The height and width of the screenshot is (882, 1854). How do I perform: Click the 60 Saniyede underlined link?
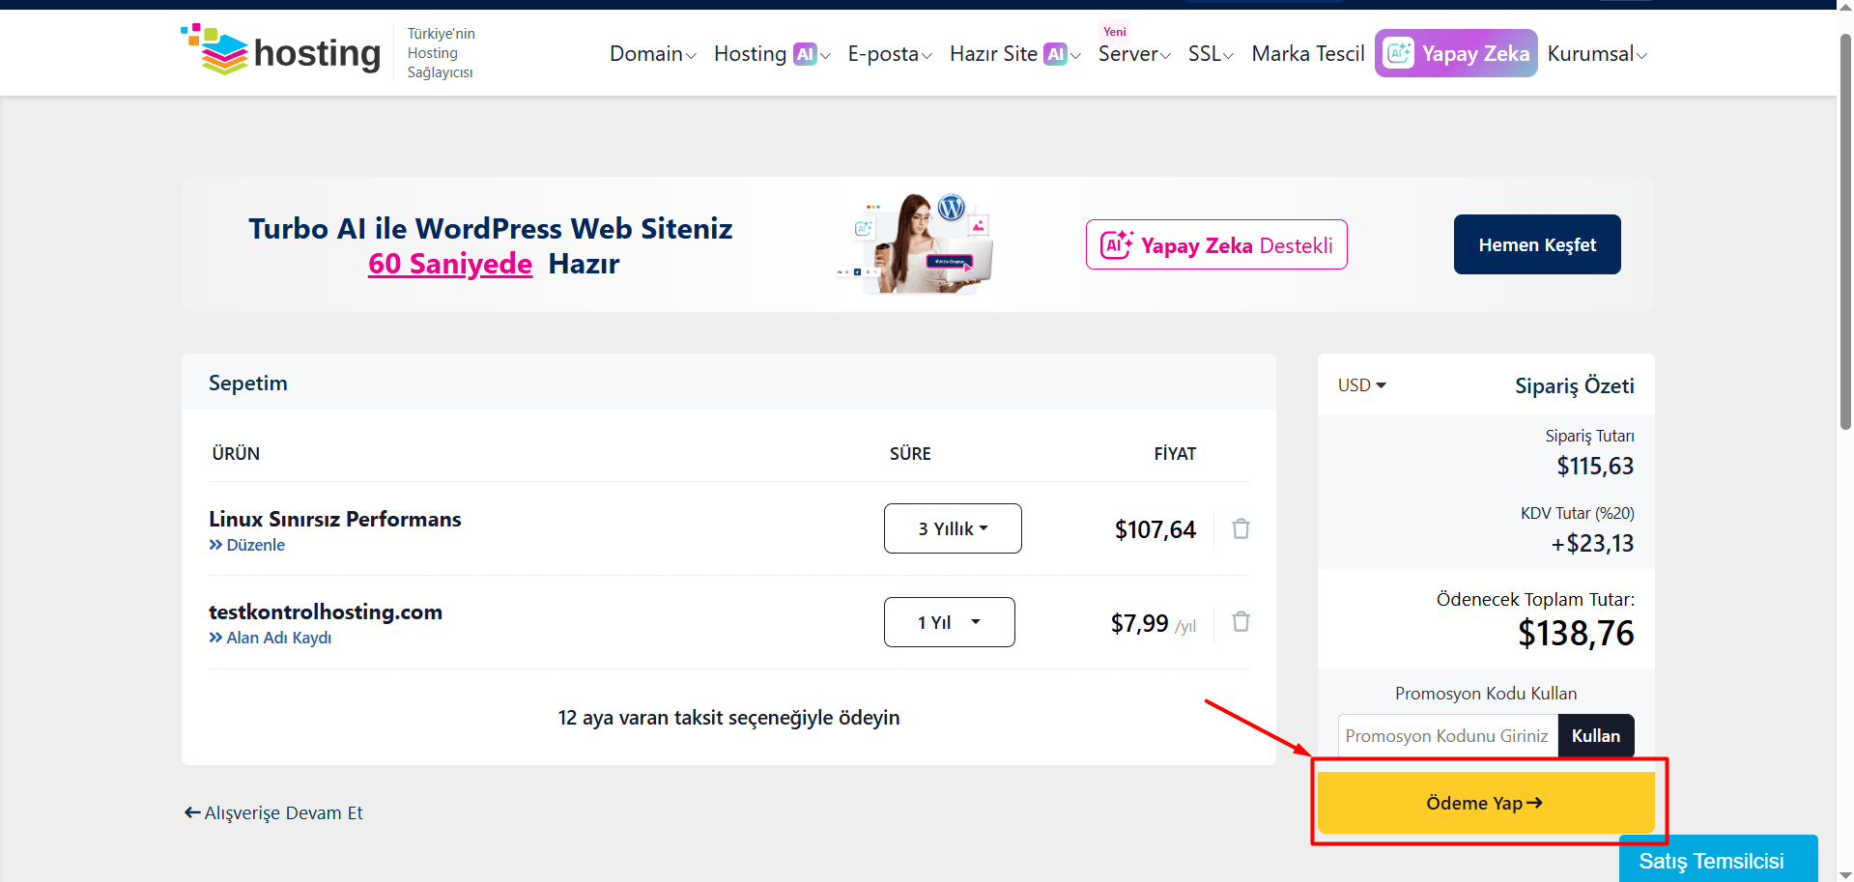tap(450, 264)
